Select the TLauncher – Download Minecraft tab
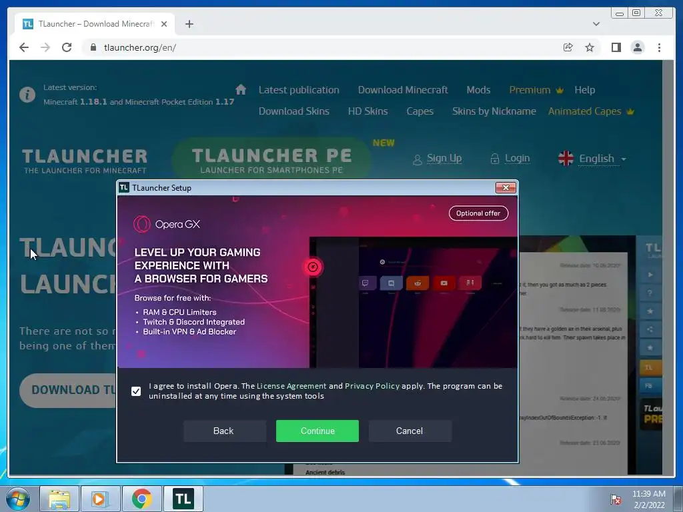 94,24
